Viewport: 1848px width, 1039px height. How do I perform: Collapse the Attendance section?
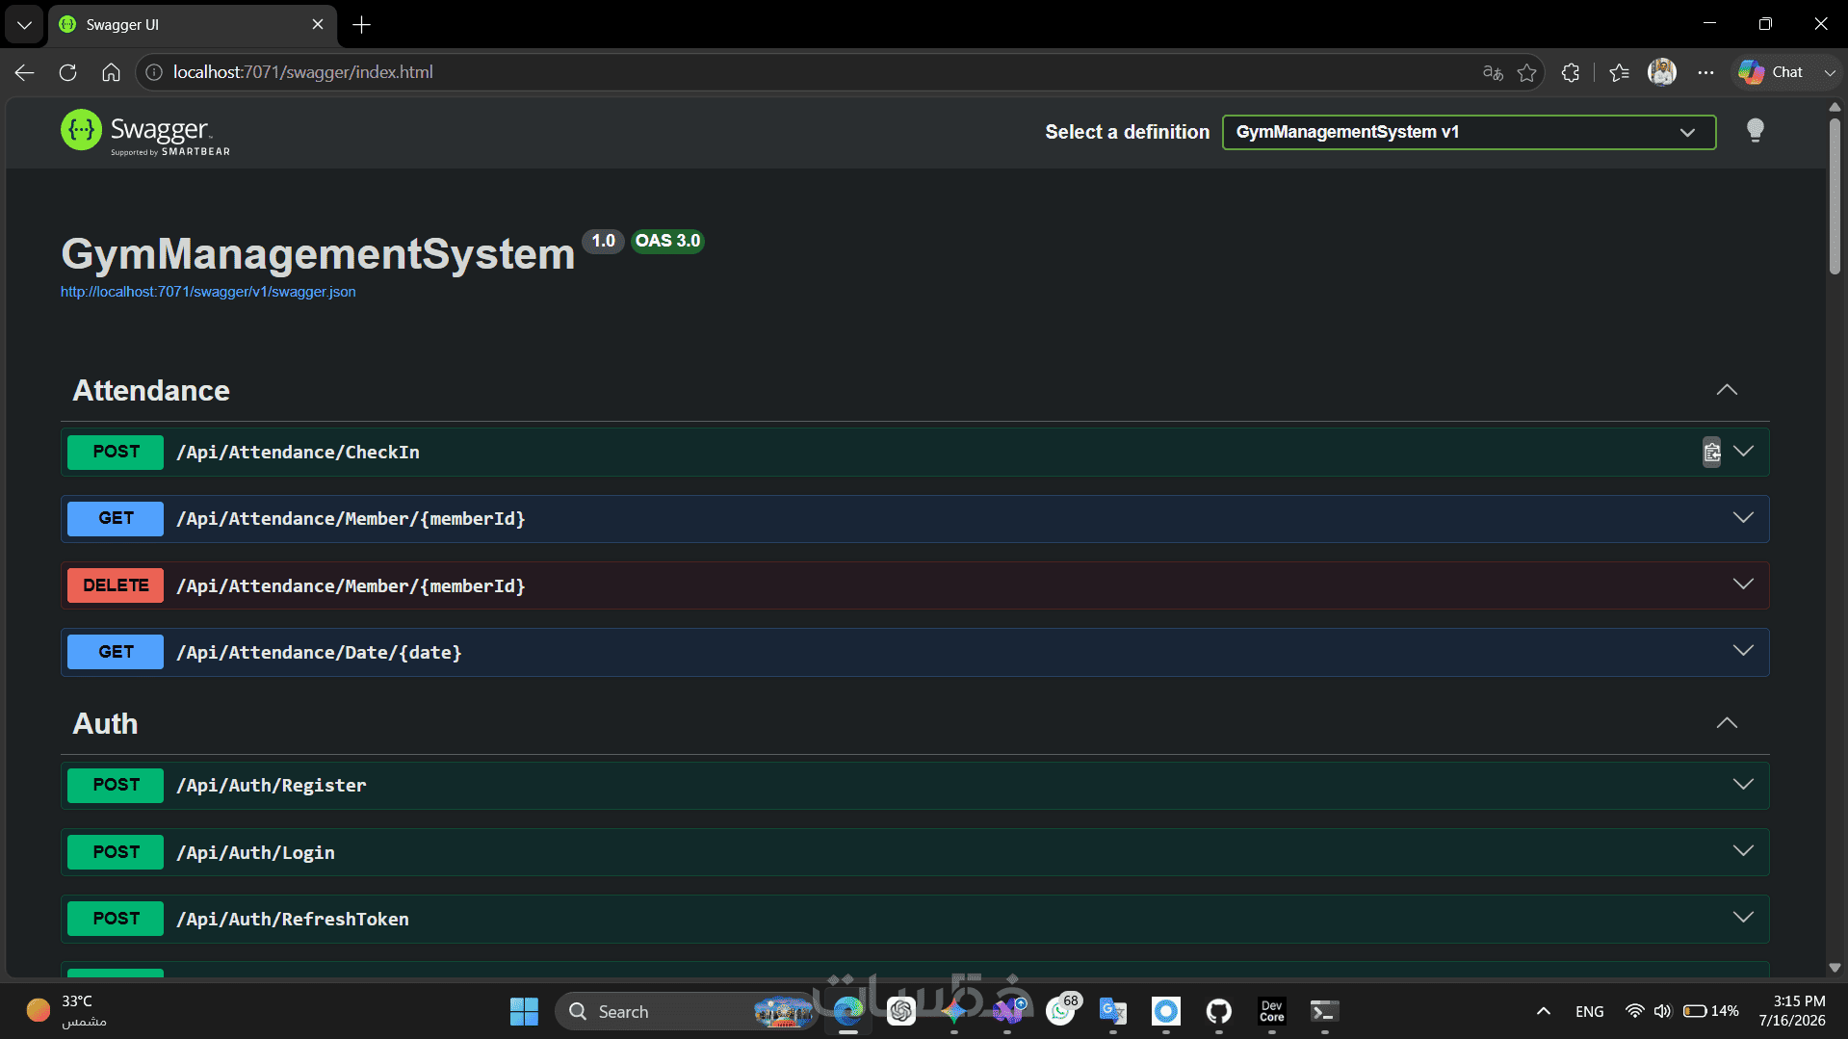click(x=1727, y=390)
